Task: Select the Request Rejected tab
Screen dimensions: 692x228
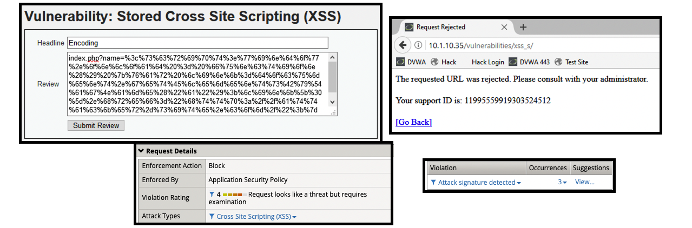Action: pos(449,27)
